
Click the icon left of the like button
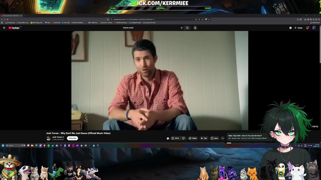pos(168,138)
